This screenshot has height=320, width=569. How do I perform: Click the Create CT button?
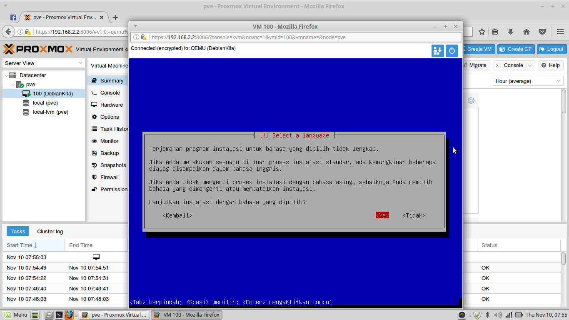coord(516,49)
